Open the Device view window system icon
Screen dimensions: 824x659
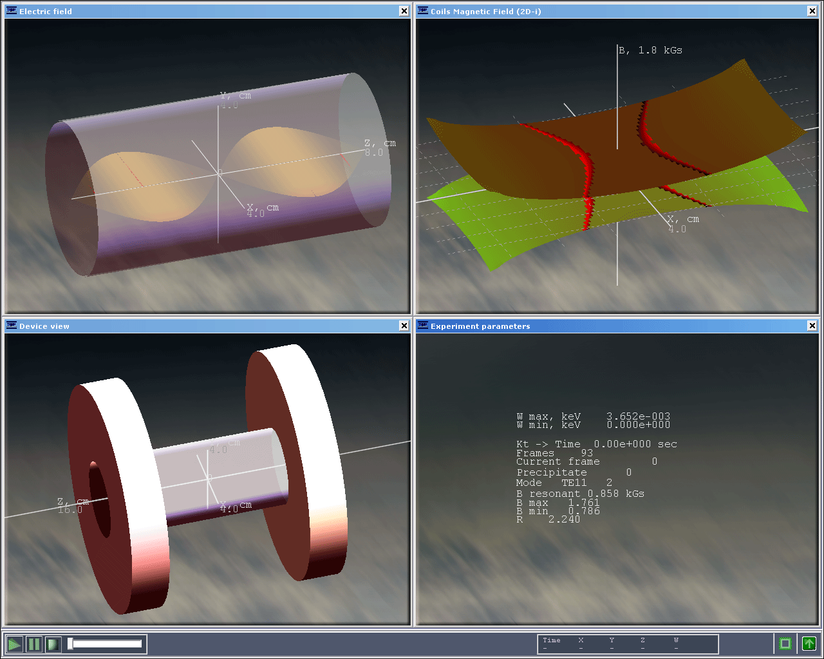11,326
